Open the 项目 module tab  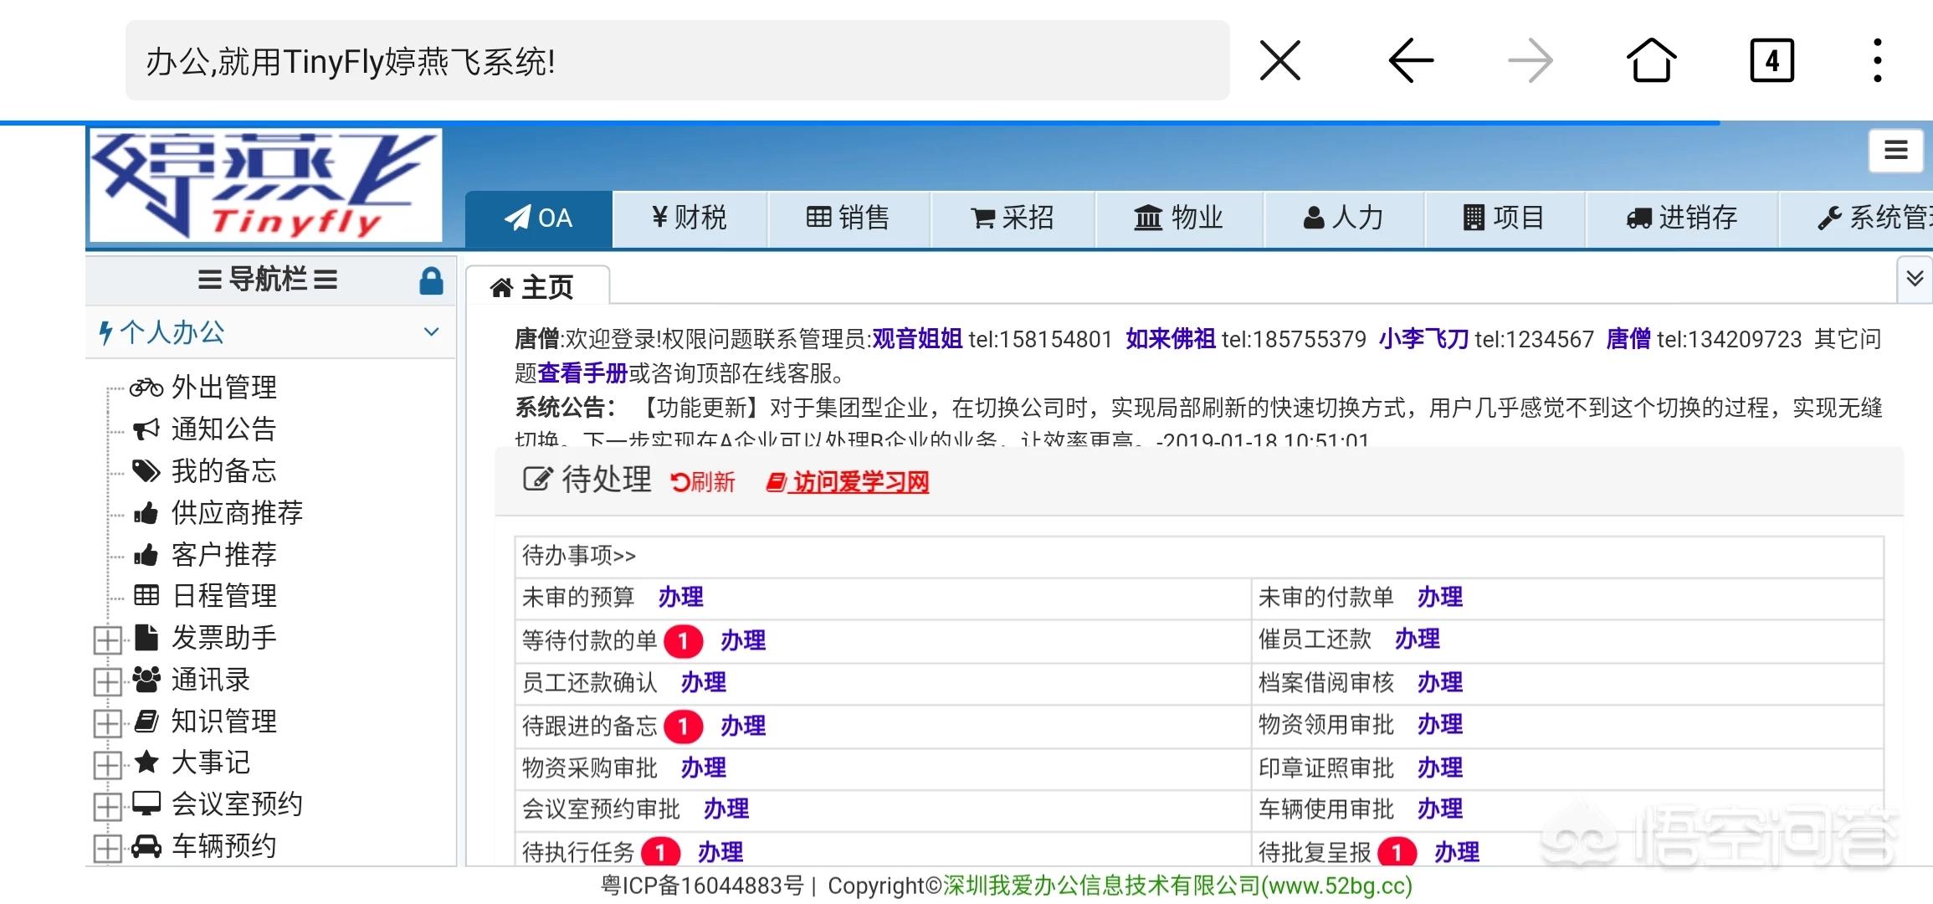point(1504,218)
